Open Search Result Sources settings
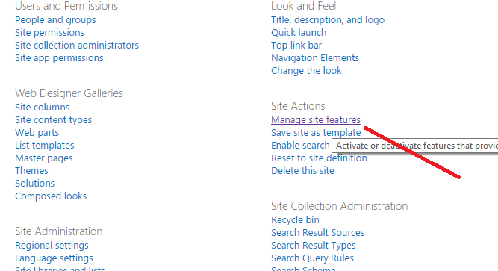Image resolution: width=498 pixels, height=271 pixels. pos(317,233)
